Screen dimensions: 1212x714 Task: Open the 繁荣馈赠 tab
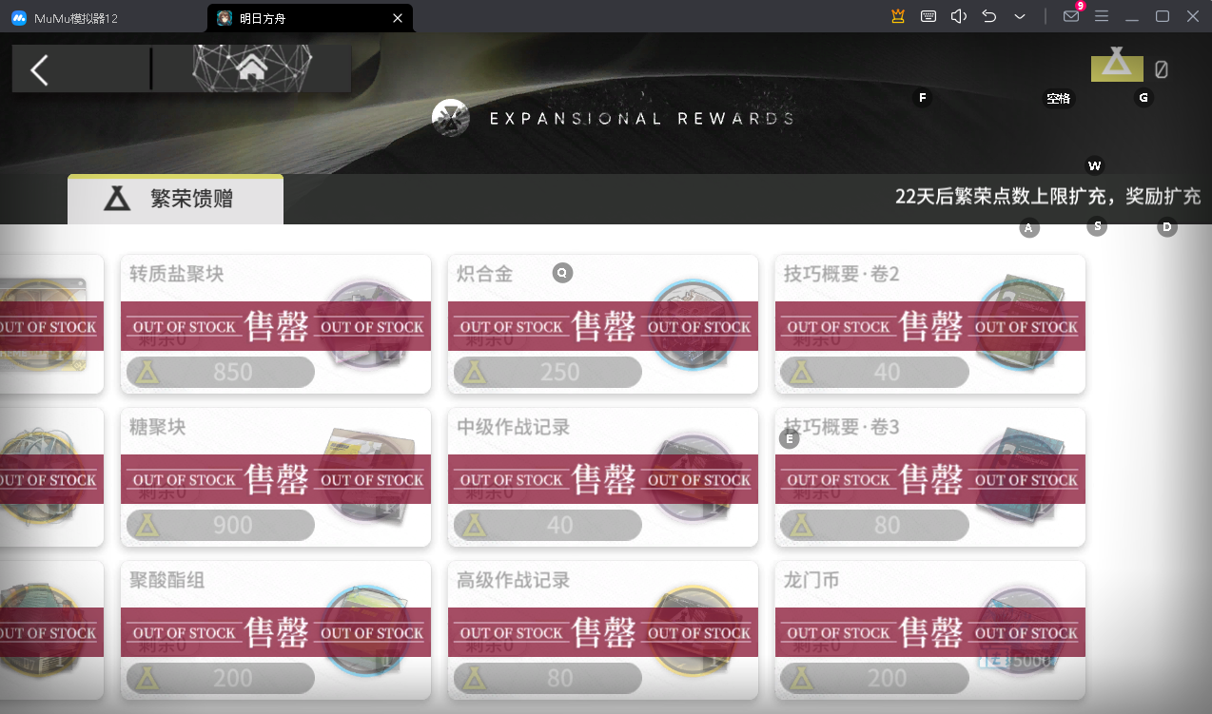coord(175,199)
